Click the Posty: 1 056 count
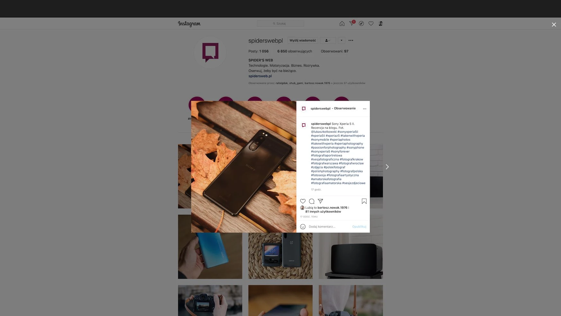This screenshot has height=316, width=561. (x=258, y=51)
